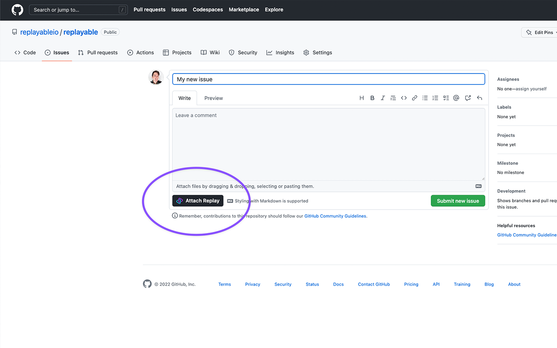This screenshot has height=348, width=557.
Task: Open the Pricing footer link
Action: coord(411,284)
